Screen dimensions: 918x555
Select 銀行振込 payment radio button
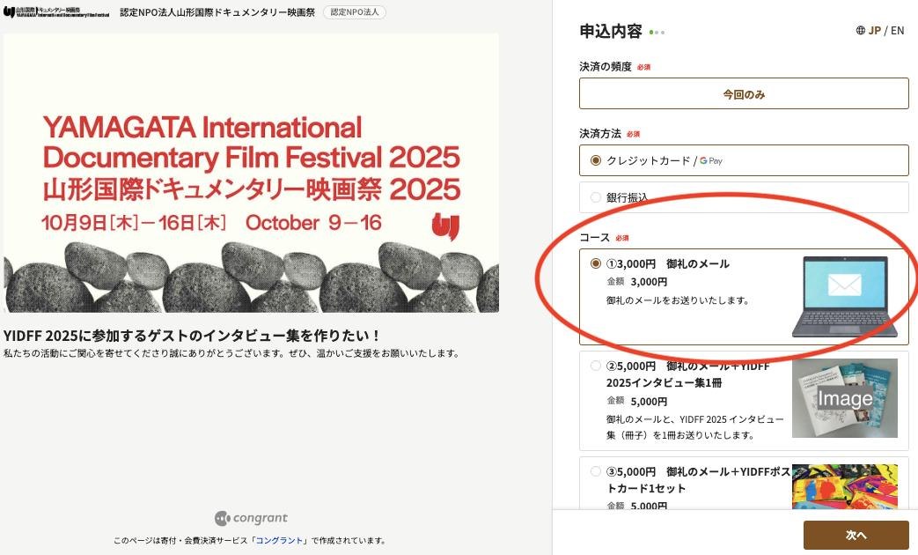(x=596, y=197)
